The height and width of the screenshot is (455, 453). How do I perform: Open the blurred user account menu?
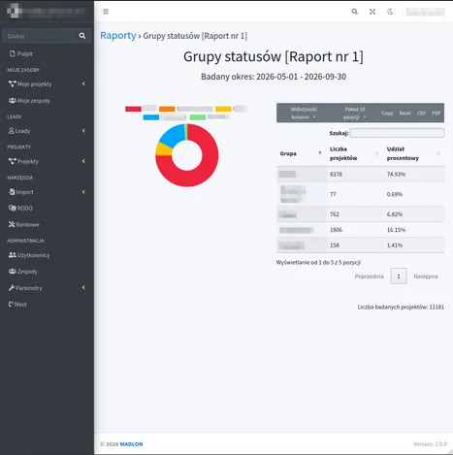(x=425, y=12)
